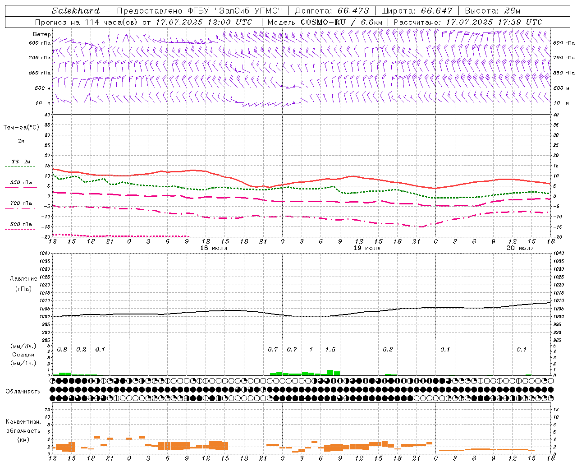
Task: Select the 700 гПа temperature legend label
Action: [x=21, y=203]
